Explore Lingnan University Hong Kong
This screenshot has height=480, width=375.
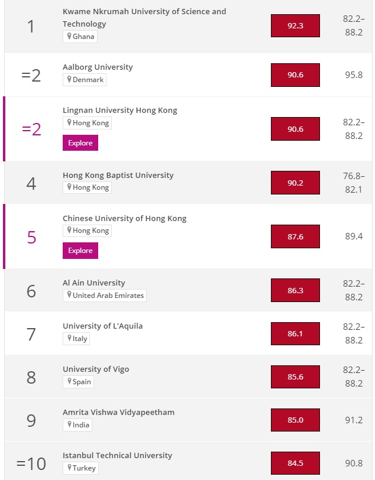[x=80, y=143]
